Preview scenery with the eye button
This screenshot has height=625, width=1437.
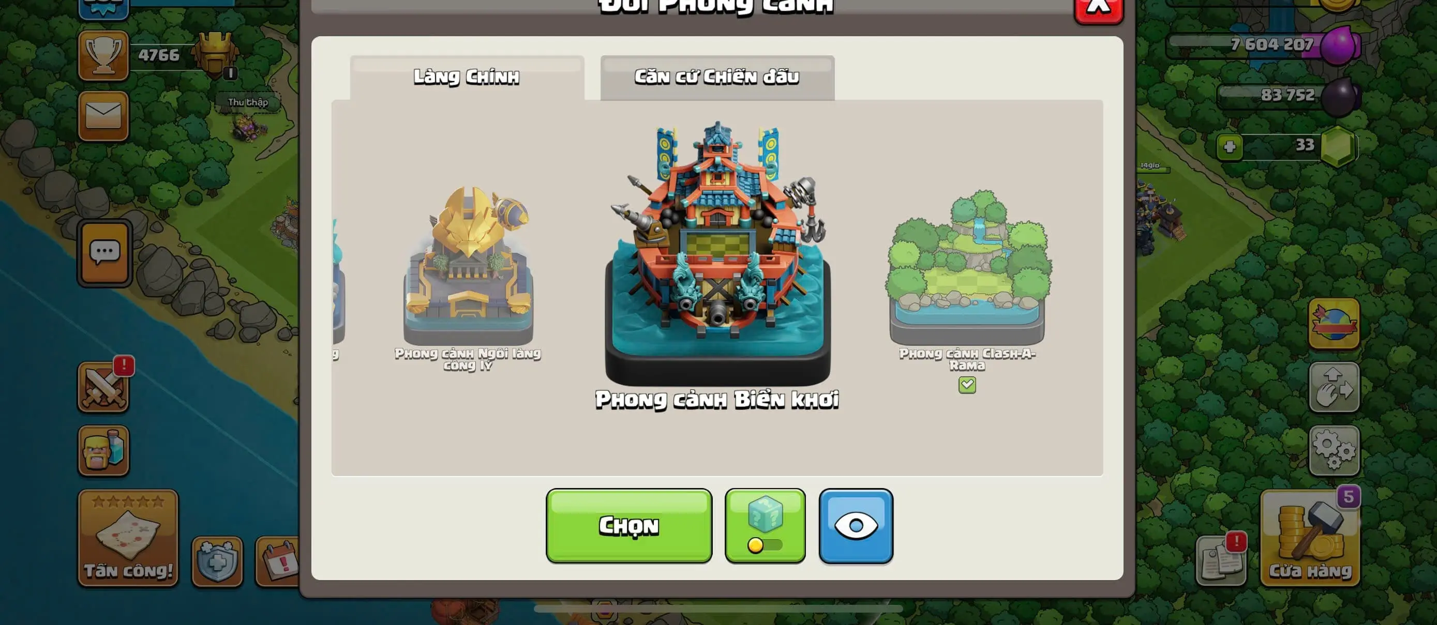(856, 526)
